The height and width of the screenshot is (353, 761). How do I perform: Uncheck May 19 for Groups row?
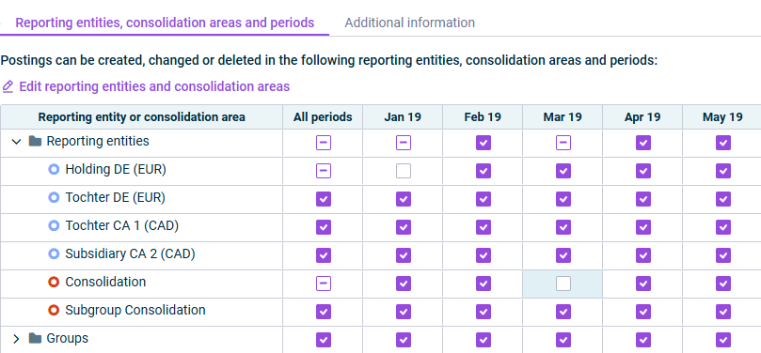pos(723,340)
